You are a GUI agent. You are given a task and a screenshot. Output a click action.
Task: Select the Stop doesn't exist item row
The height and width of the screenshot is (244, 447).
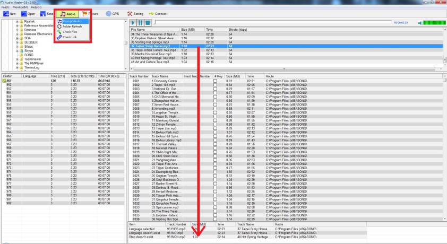click(247, 237)
